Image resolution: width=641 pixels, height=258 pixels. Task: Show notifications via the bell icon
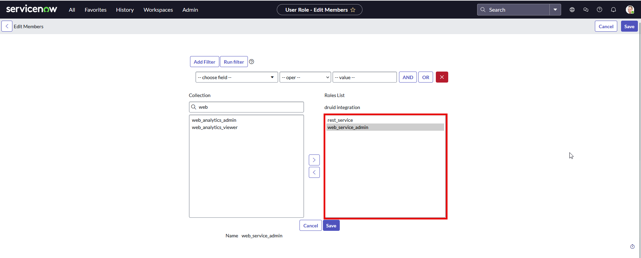coord(613,10)
